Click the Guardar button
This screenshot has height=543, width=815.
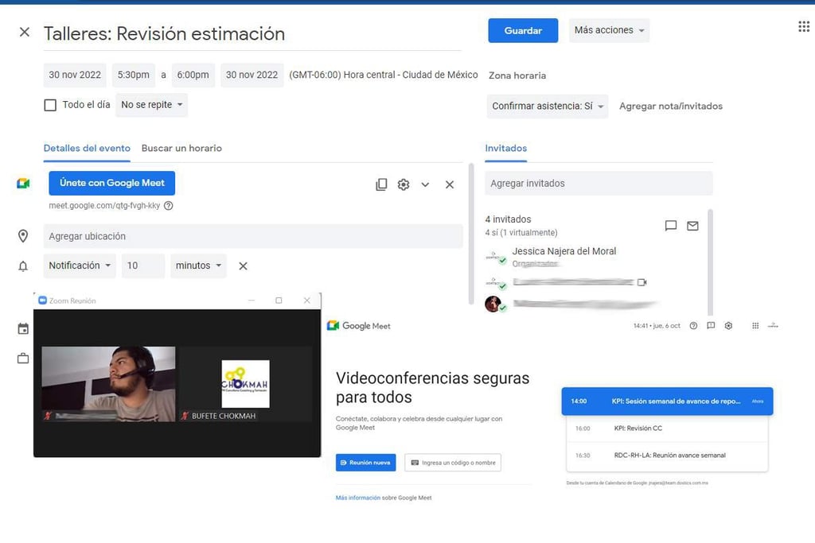(x=523, y=31)
